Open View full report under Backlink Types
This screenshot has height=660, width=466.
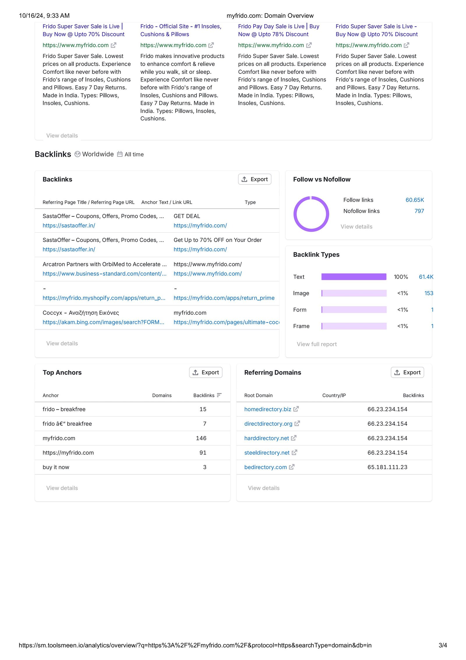317,344
